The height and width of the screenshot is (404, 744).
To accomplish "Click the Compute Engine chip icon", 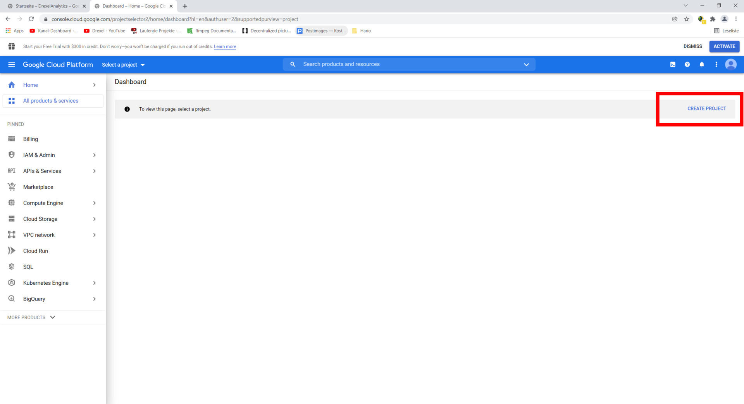I will click(12, 203).
